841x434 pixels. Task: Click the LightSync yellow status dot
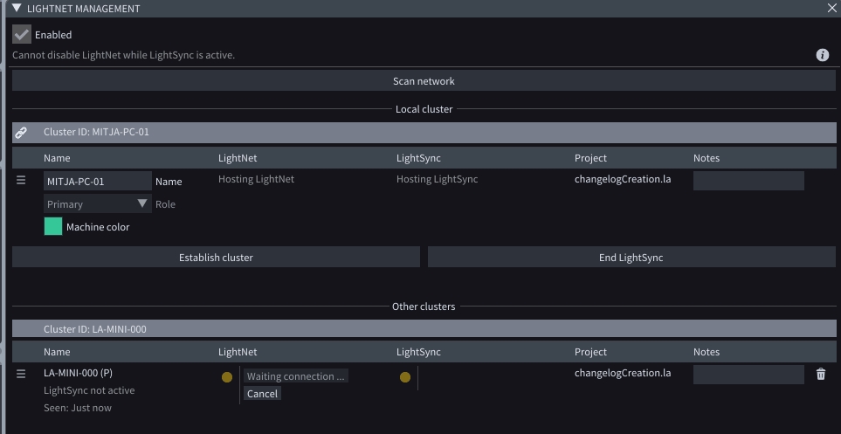(x=404, y=377)
